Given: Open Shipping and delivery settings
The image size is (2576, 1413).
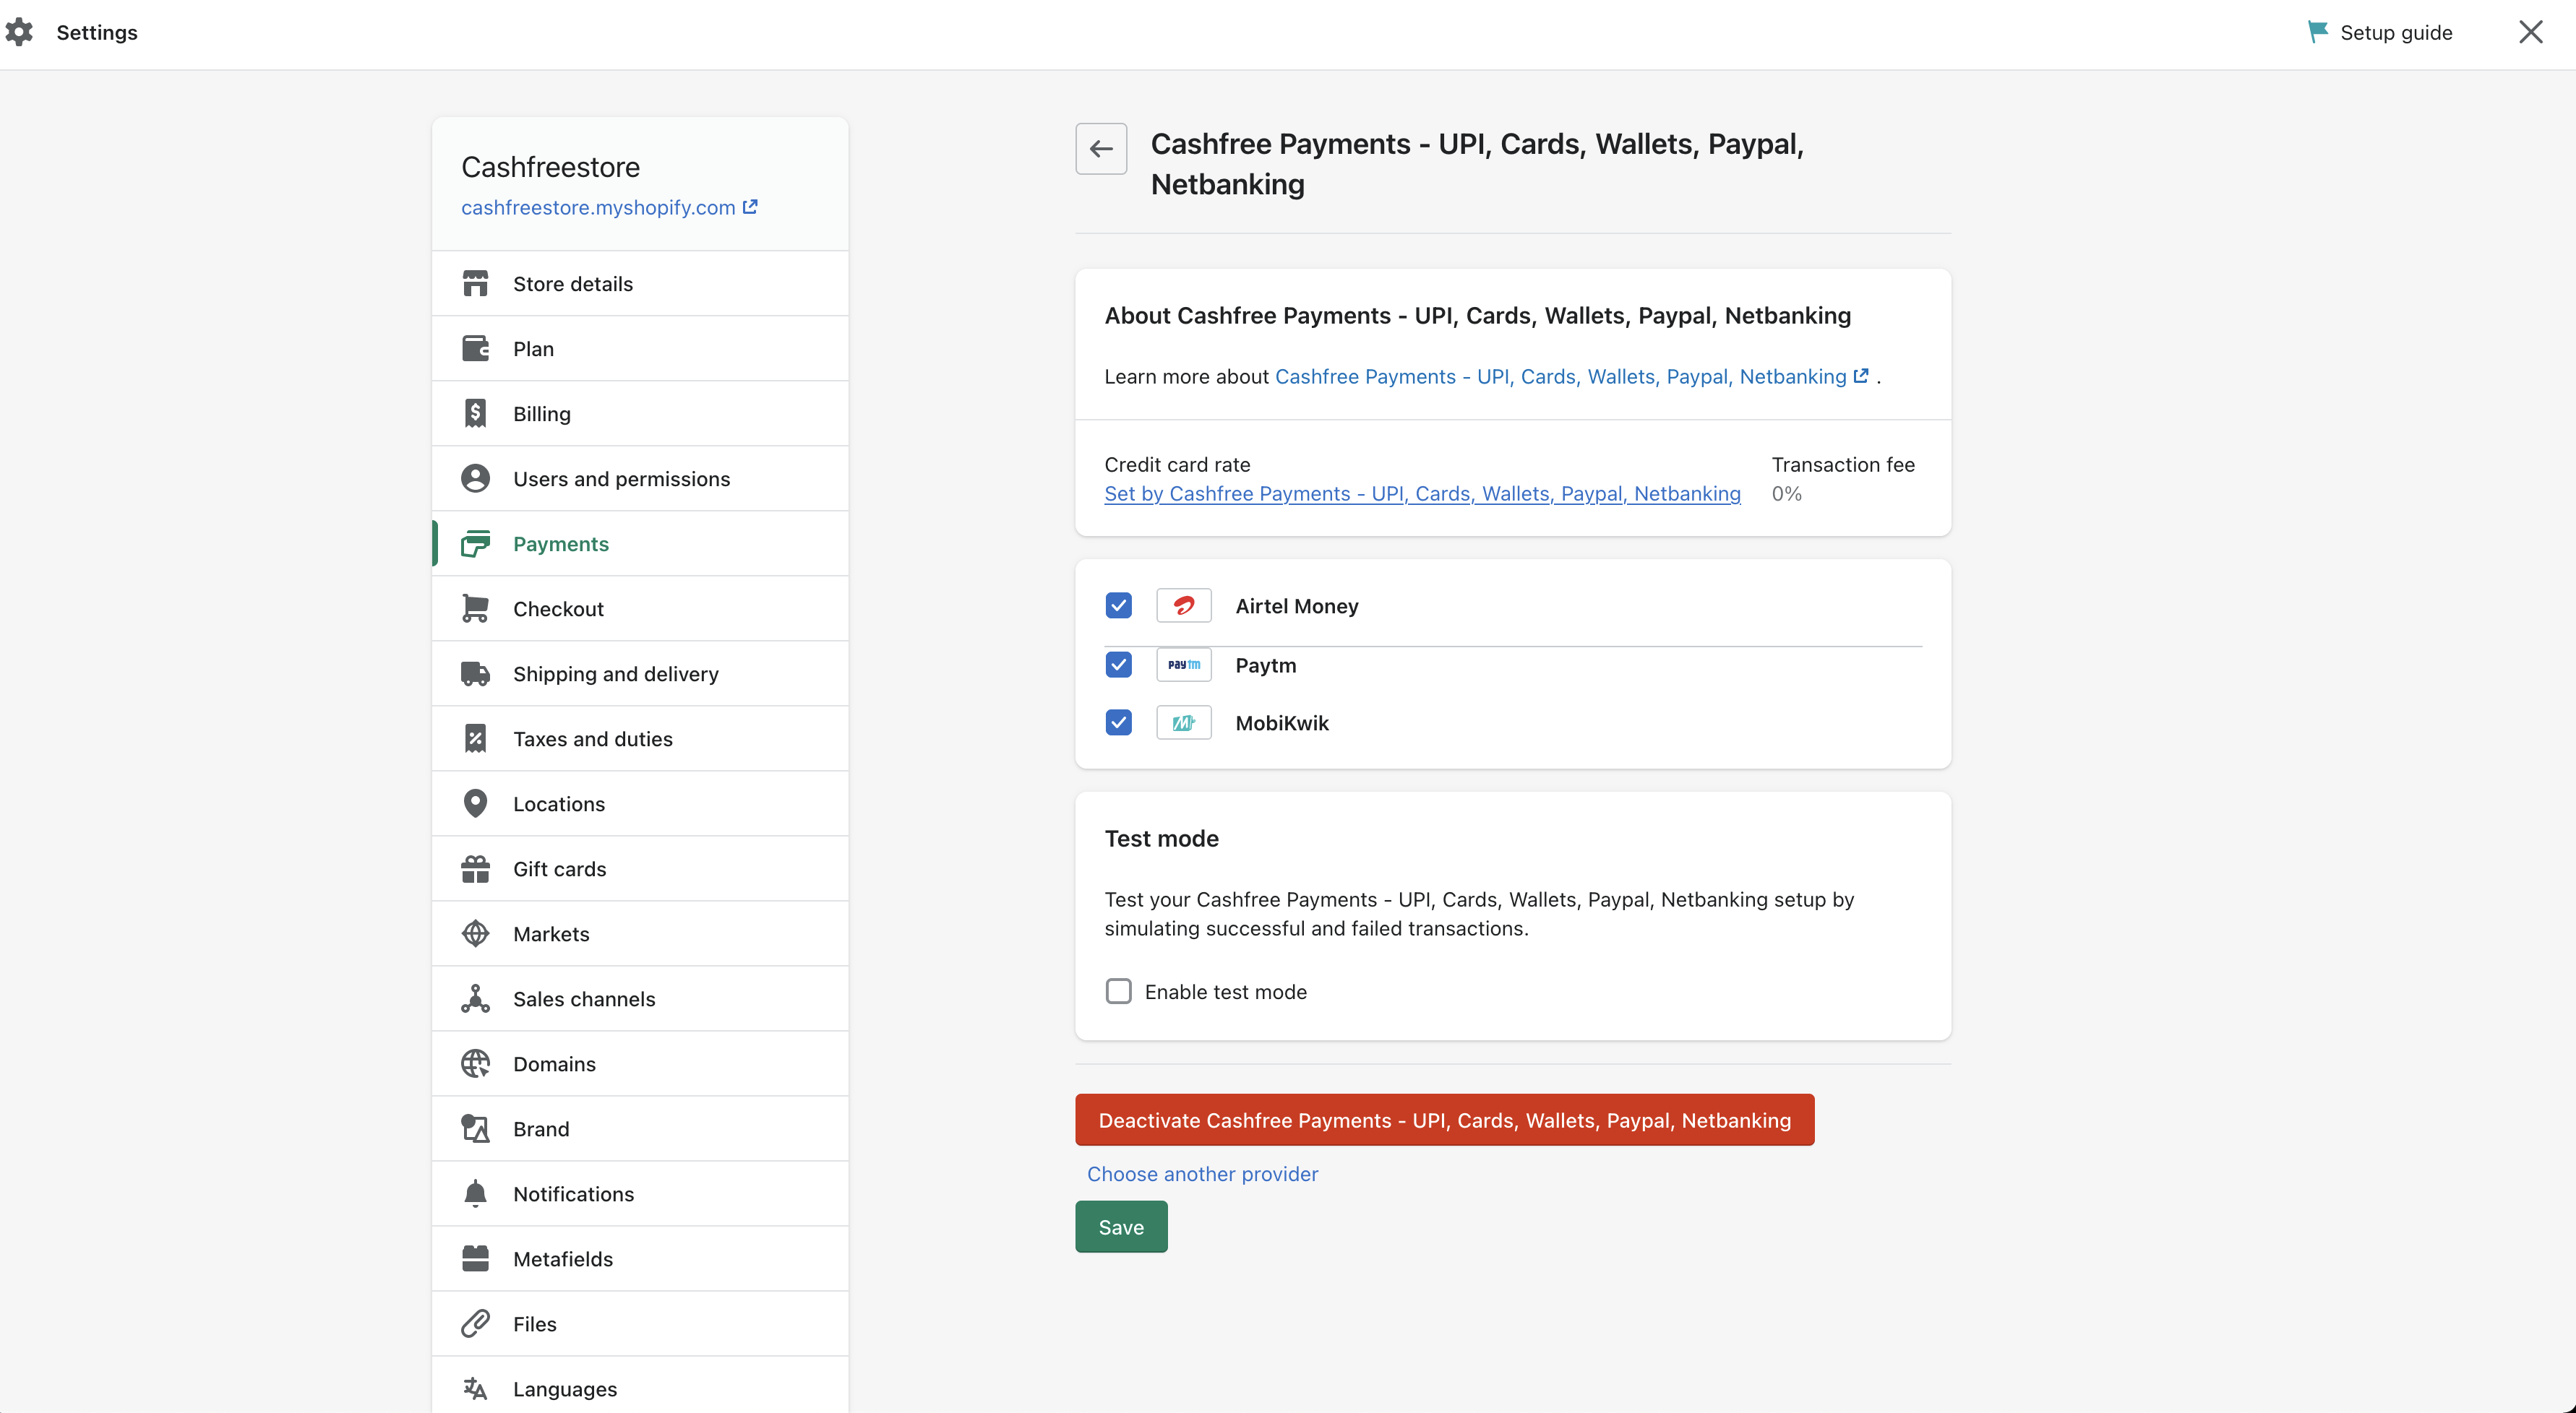Looking at the screenshot, I should coord(640,673).
